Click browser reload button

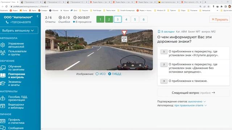click(7, 6)
